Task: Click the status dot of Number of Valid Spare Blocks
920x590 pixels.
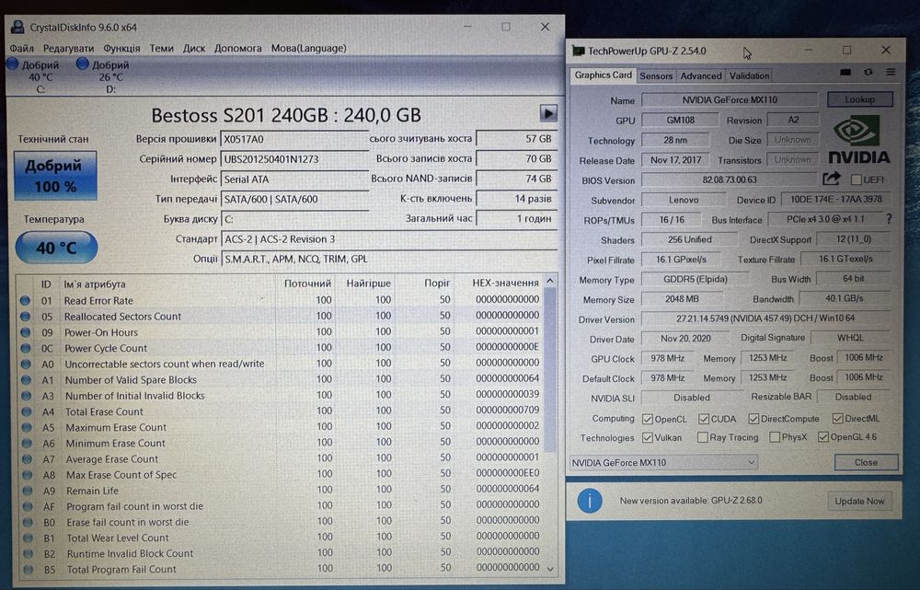Action: point(26,380)
